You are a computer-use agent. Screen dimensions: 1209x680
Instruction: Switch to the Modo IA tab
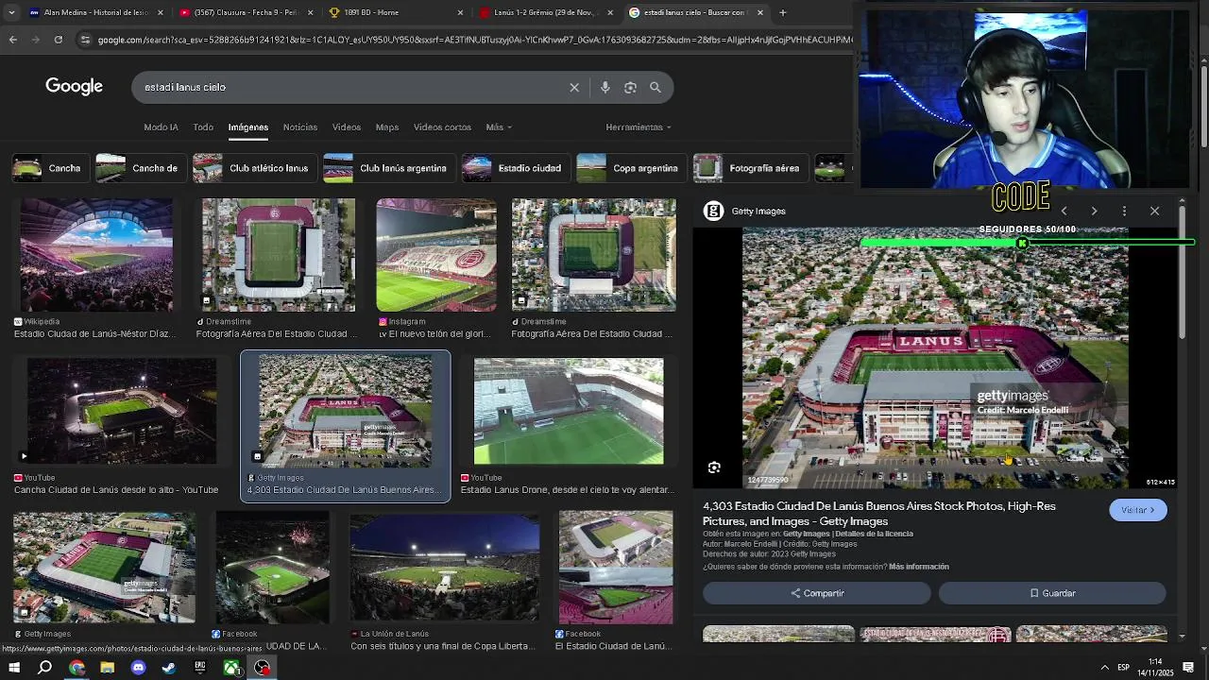click(x=161, y=127)
